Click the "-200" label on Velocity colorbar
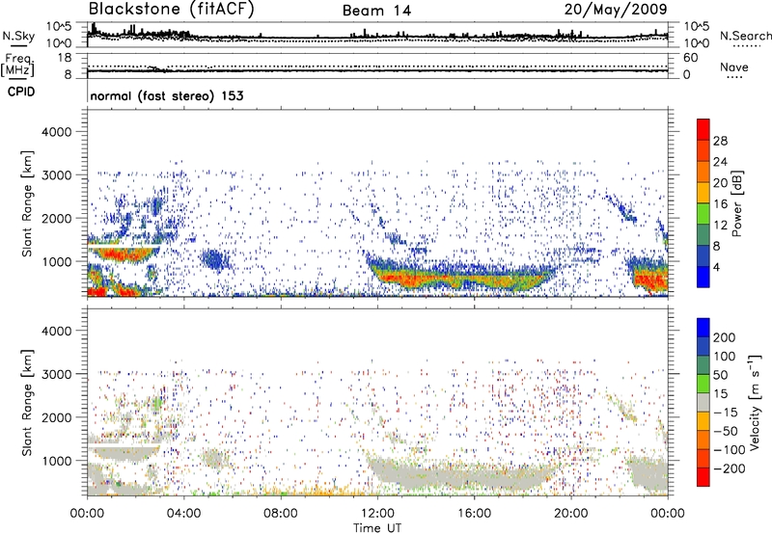Screen dimensions: 772x534 tap(730, 468)
